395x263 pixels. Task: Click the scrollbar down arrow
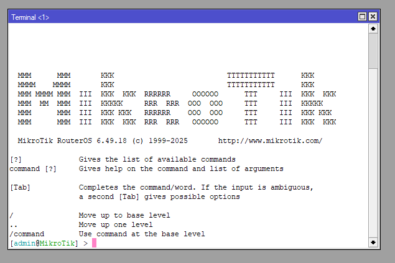click(373, 242)
